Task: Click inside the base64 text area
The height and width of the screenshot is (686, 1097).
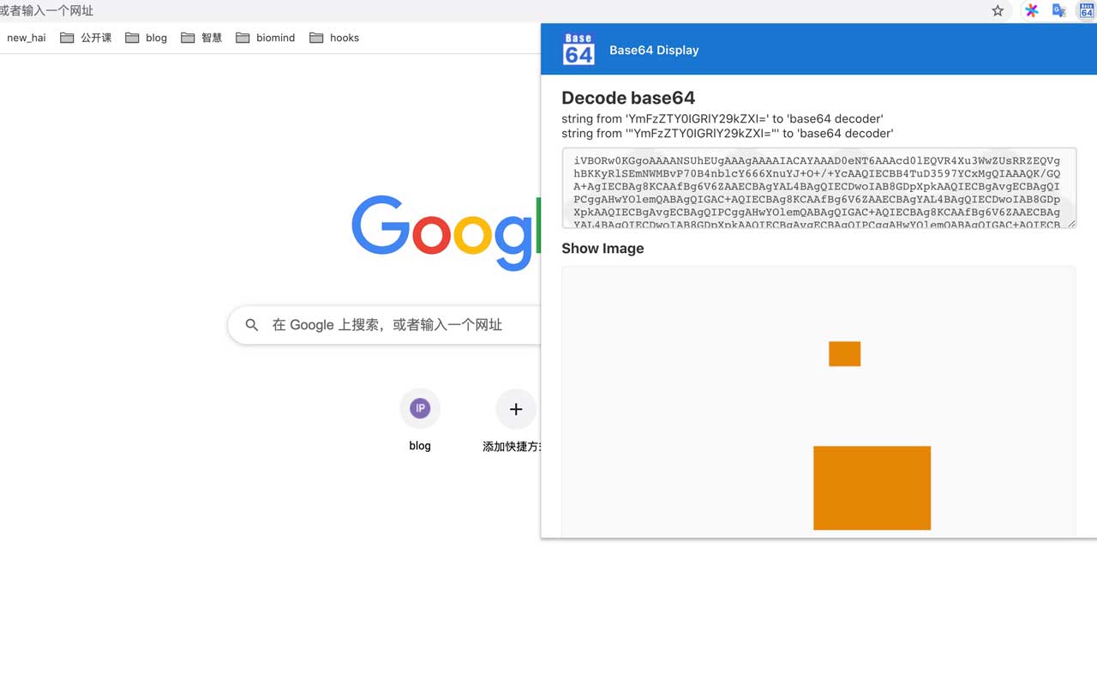Action: (x=818, y=187)
